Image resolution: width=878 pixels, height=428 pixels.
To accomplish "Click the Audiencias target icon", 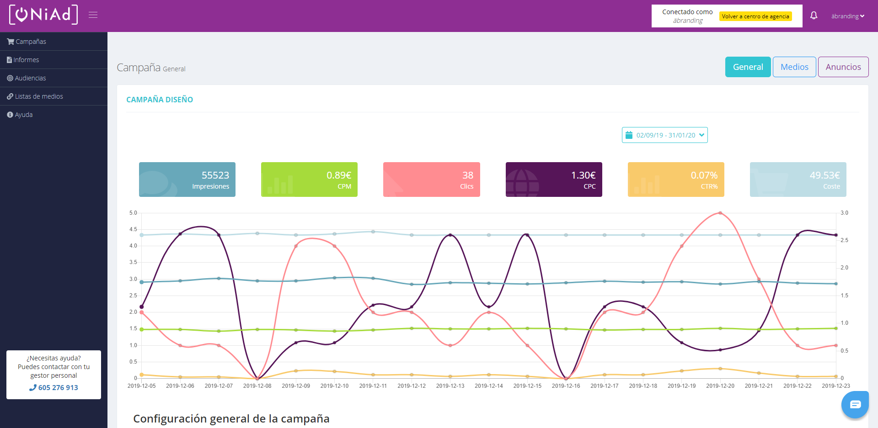I will click(x=10, y=78).
